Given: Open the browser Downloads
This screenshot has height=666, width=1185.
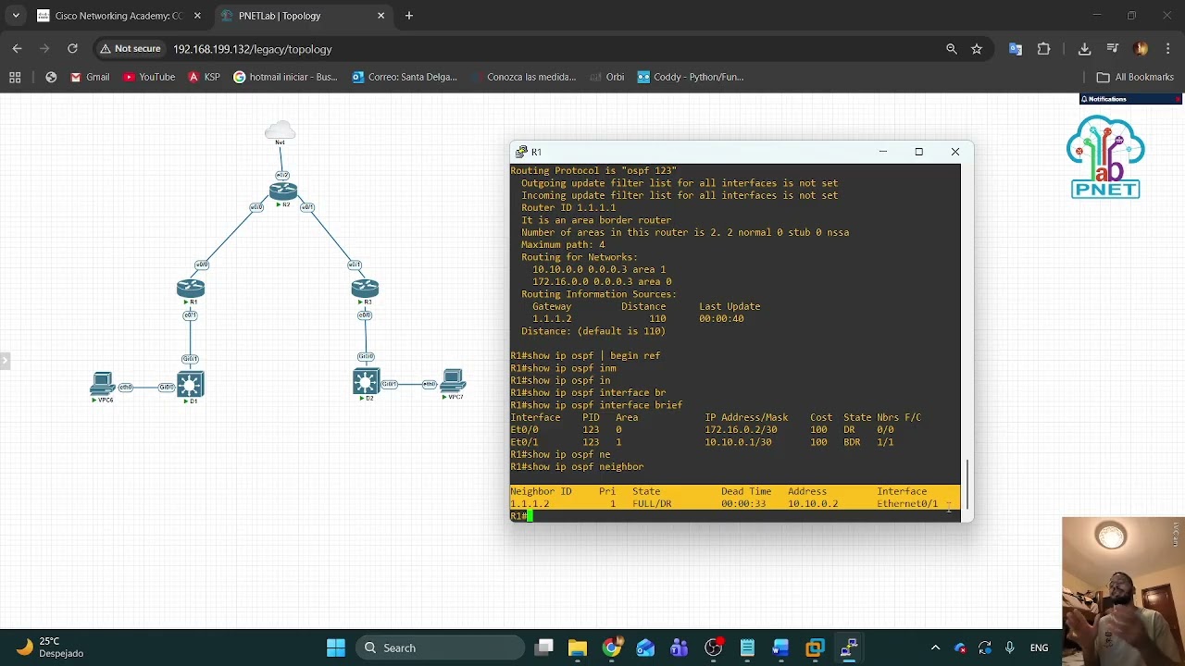Looking at the screenshot, I should (x=1084, y=49).
